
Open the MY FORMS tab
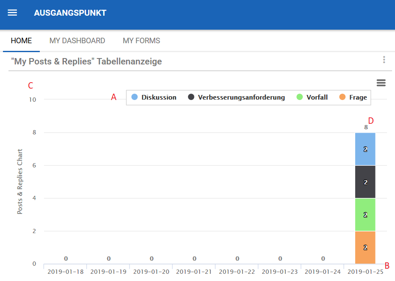click(141, 41)
